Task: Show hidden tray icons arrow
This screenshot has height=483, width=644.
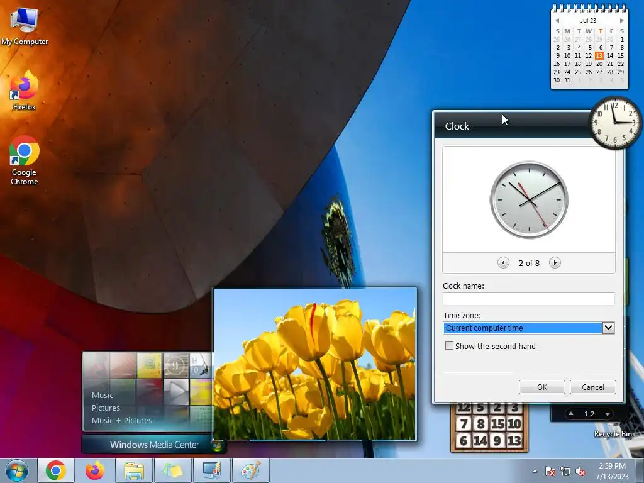Action: tap(535, 472)
